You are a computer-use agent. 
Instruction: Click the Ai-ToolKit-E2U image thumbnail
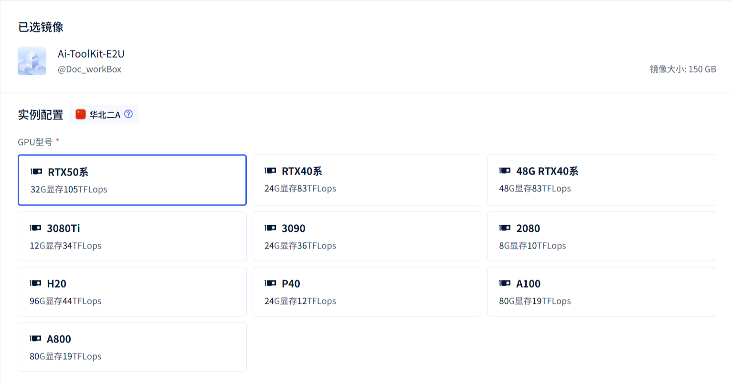coord(32,61)
